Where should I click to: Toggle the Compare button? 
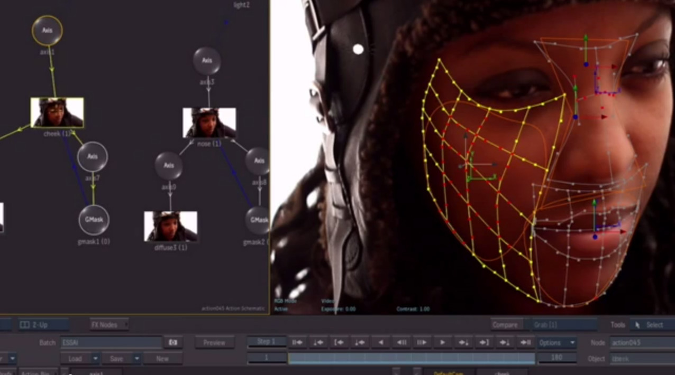505,325
